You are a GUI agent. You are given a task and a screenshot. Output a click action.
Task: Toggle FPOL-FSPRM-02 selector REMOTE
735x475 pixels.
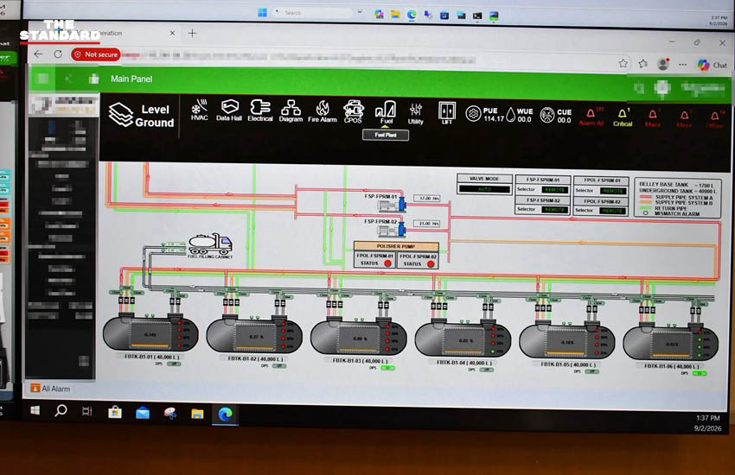pos(613,211)
